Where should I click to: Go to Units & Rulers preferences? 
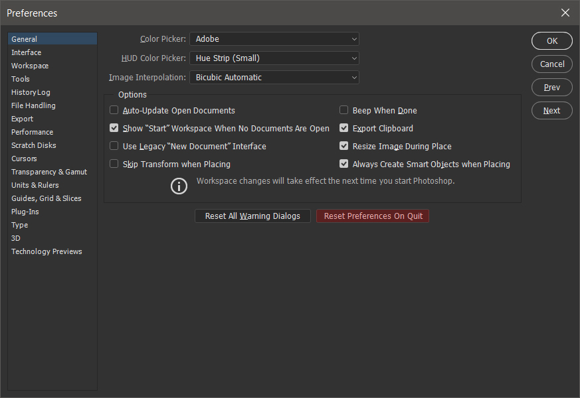[x=52, y=185]
